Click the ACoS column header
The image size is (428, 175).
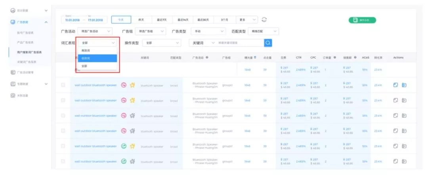[365, 58]
